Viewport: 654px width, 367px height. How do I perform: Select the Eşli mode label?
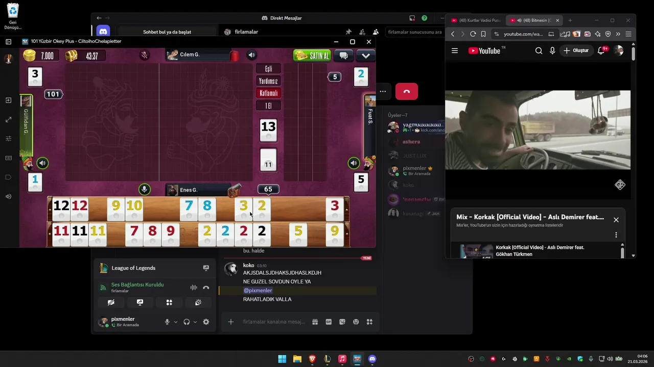point(268,69)
